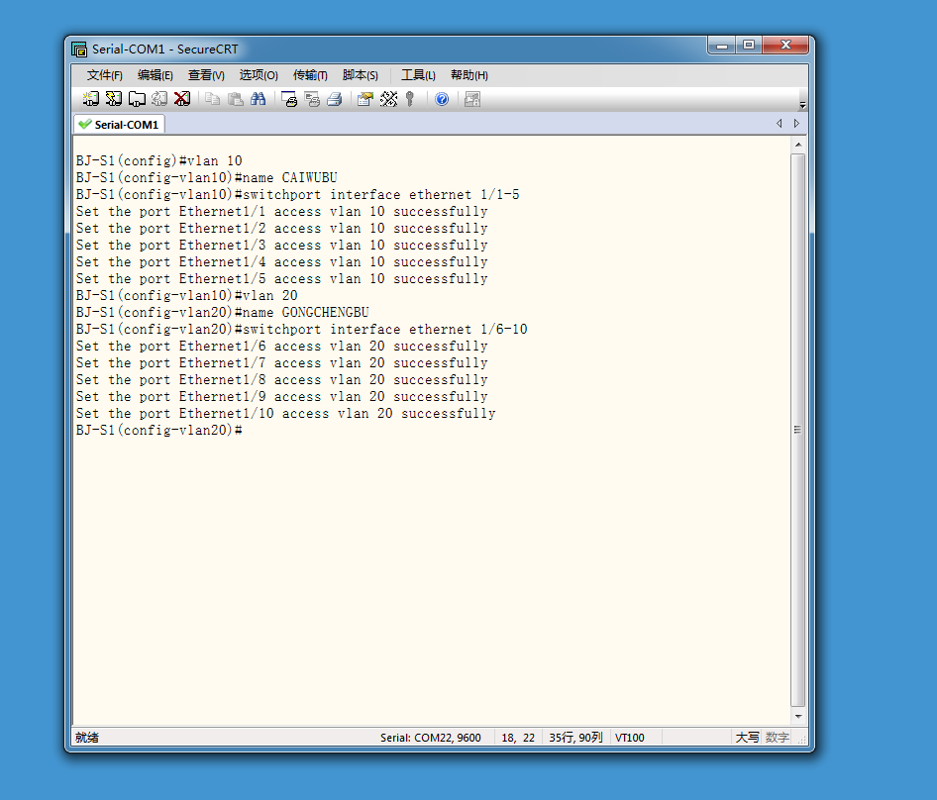Image resolution: width=937 pixels, height=800 pixels.
Task: Click the Disconnect red X icon
Action: point(182,99)
